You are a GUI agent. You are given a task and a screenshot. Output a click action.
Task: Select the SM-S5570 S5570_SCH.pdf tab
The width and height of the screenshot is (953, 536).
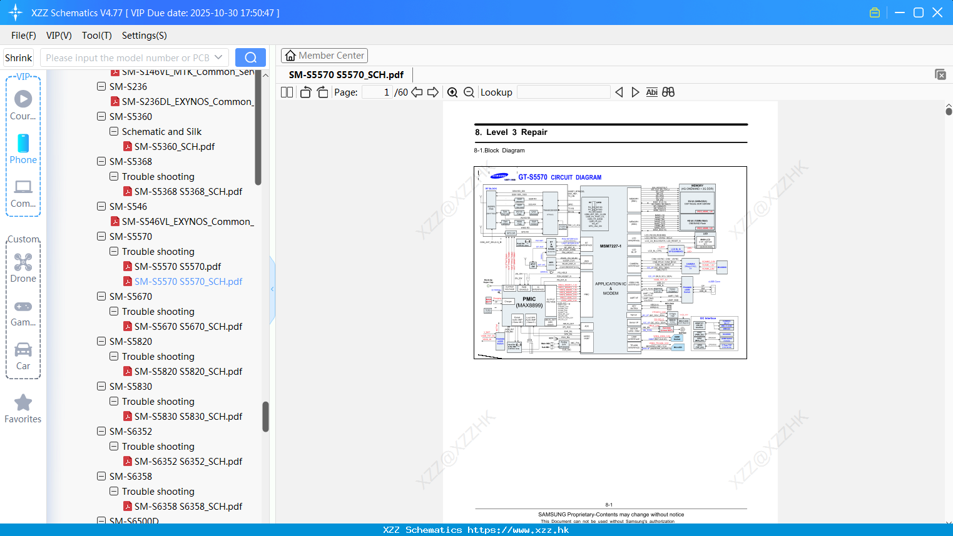coord(346,74)
